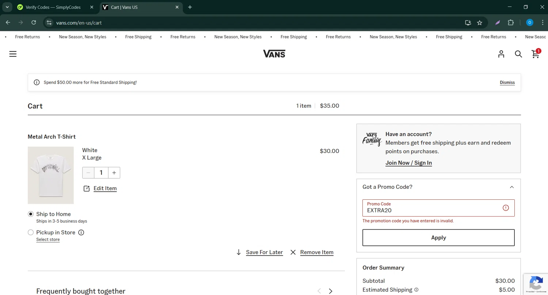548x295 pixels.
Task: Open the Metal Arch T-Shirt thumbnail
Action: click(x=51, y=175)
